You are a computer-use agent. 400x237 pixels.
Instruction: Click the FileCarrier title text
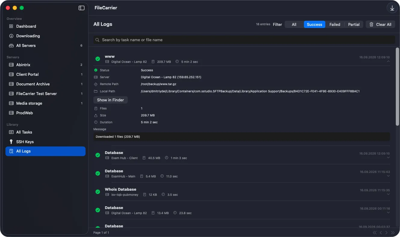click(x=106, y=8)
